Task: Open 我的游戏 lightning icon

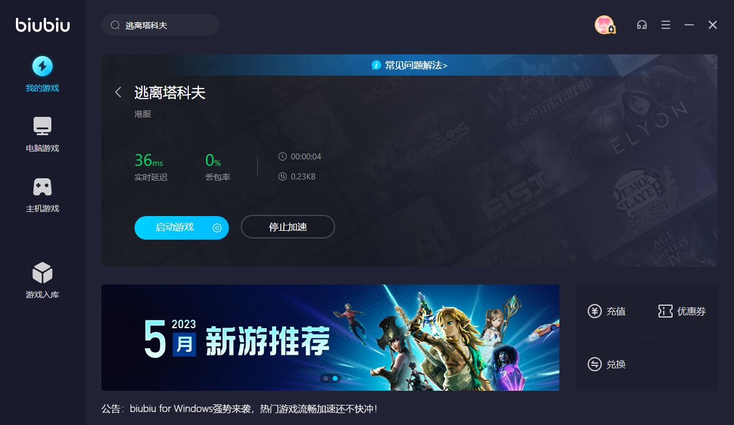Action: pyautogui.click(x=42, y=66)
